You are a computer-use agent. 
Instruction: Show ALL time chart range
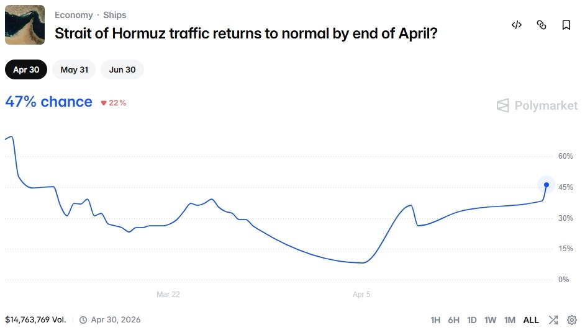(x=531, y=320)
